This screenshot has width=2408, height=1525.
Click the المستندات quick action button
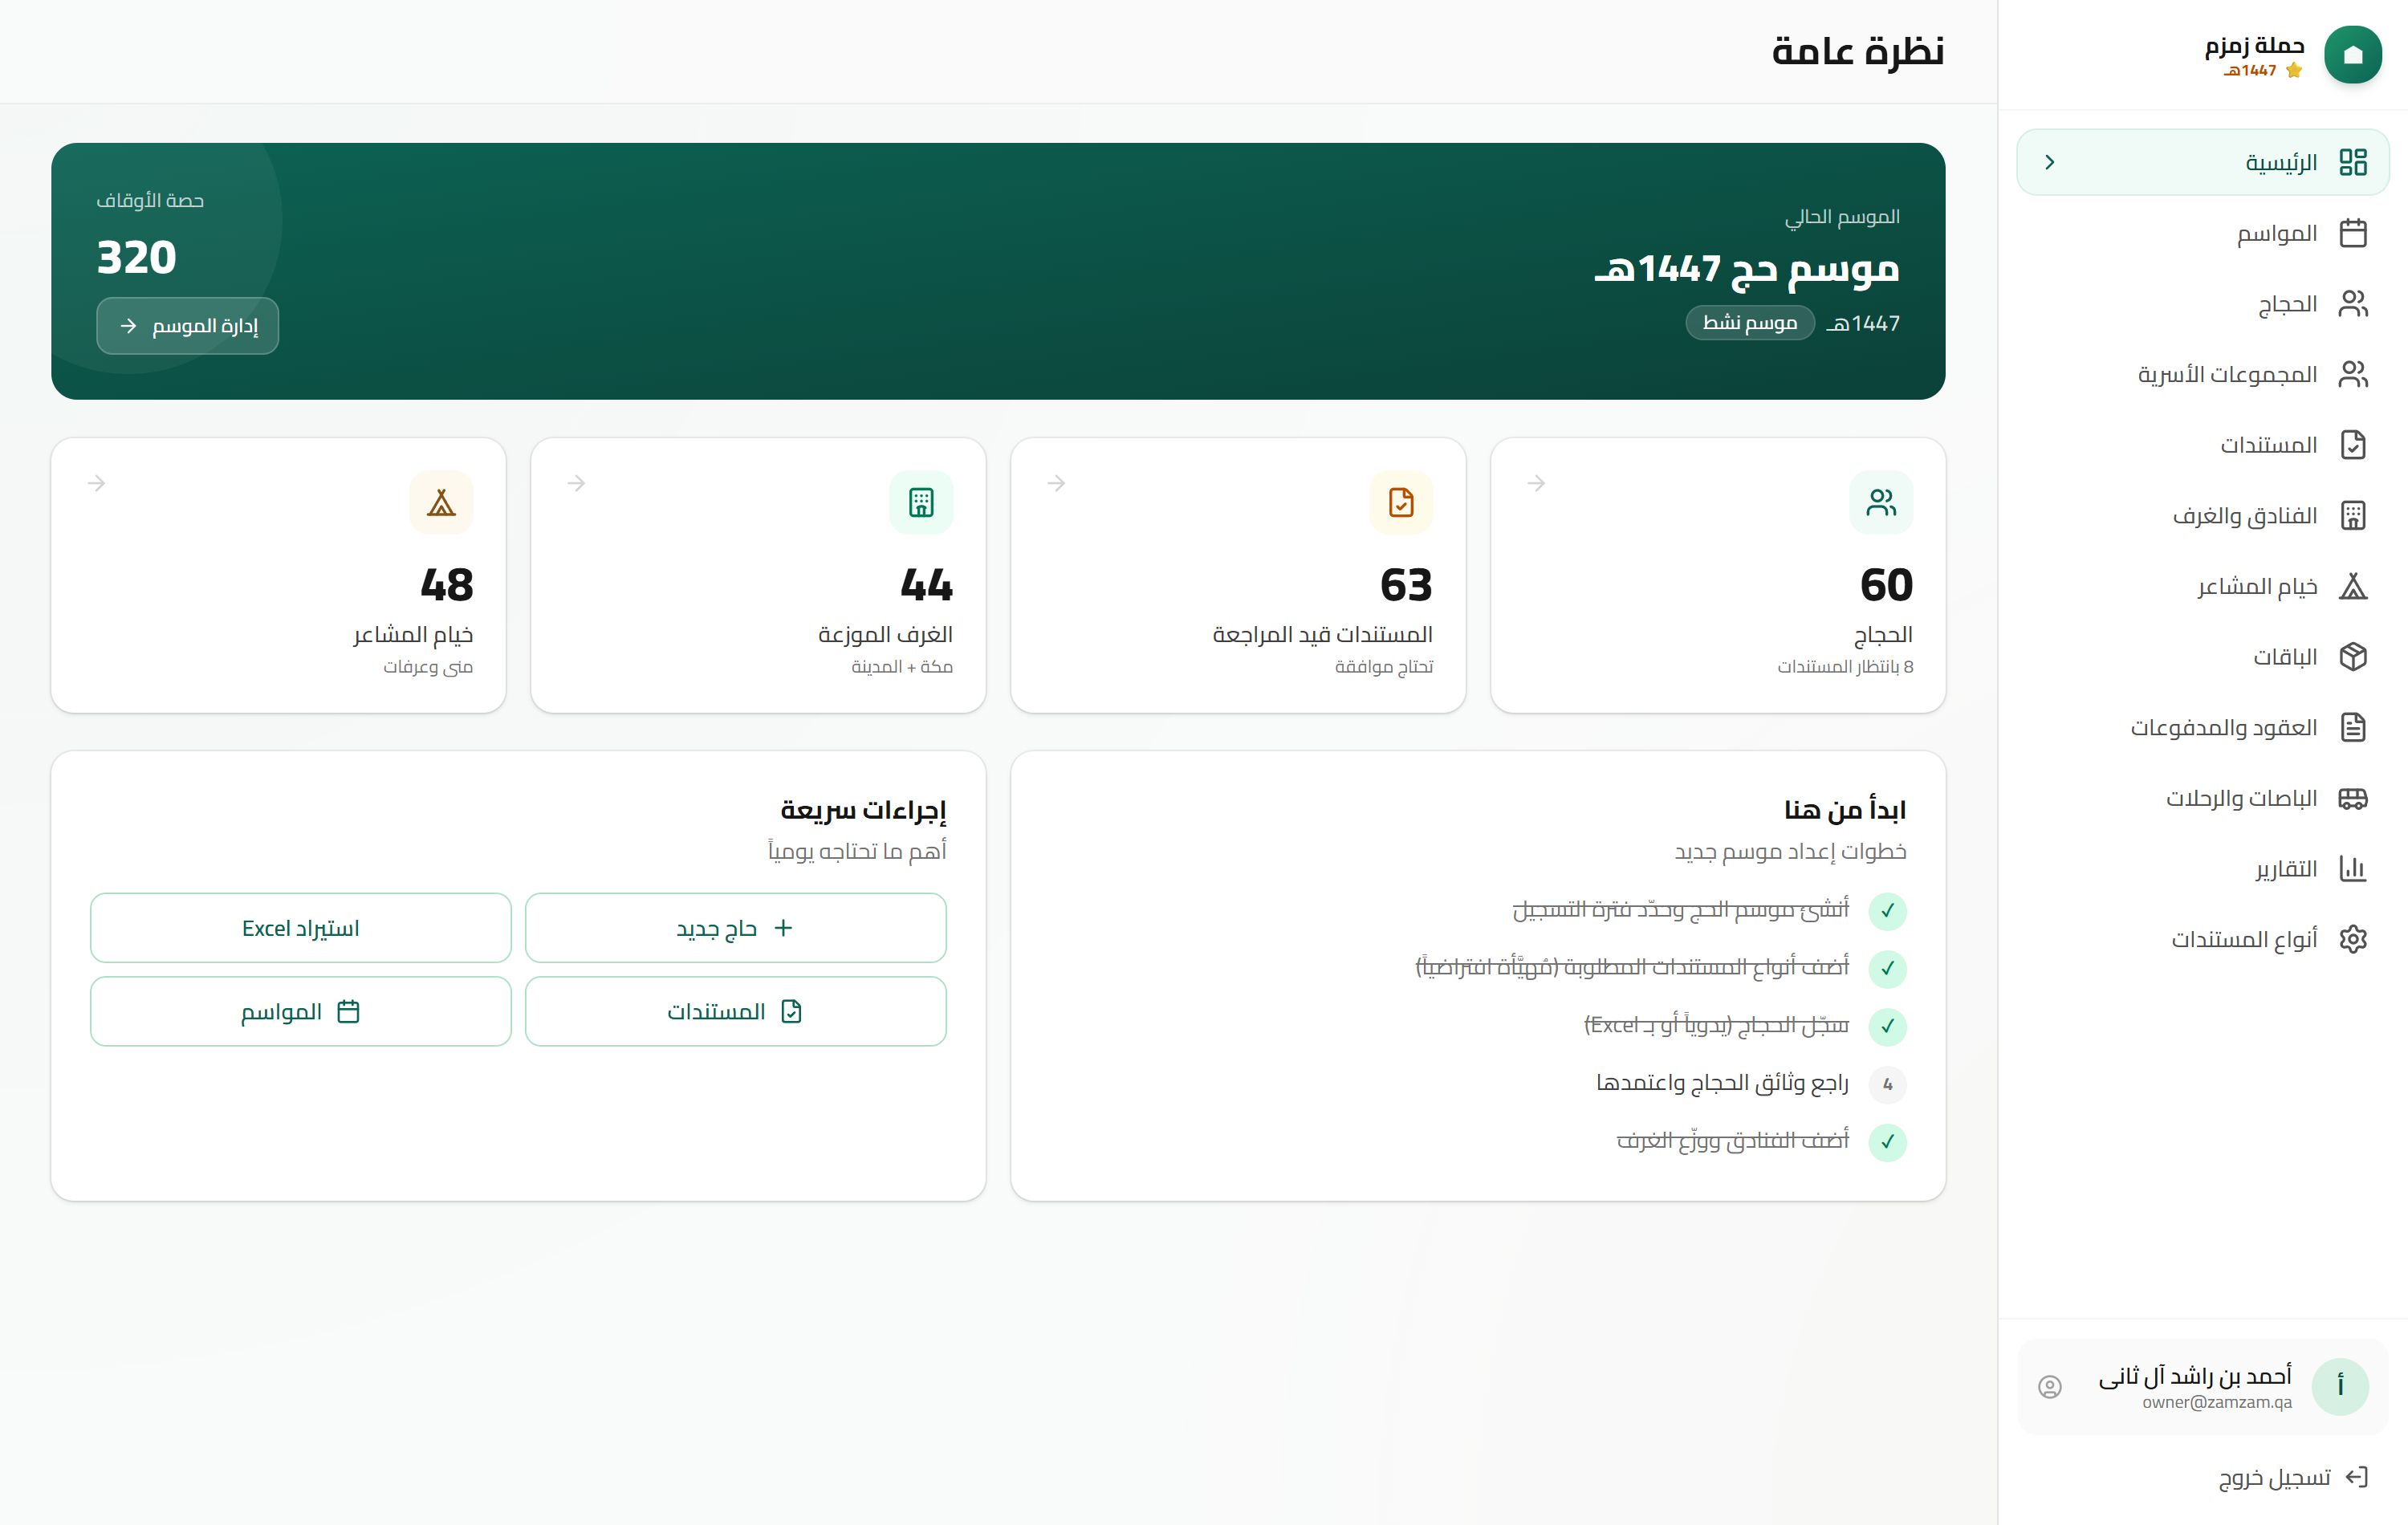pos(735,1011)
